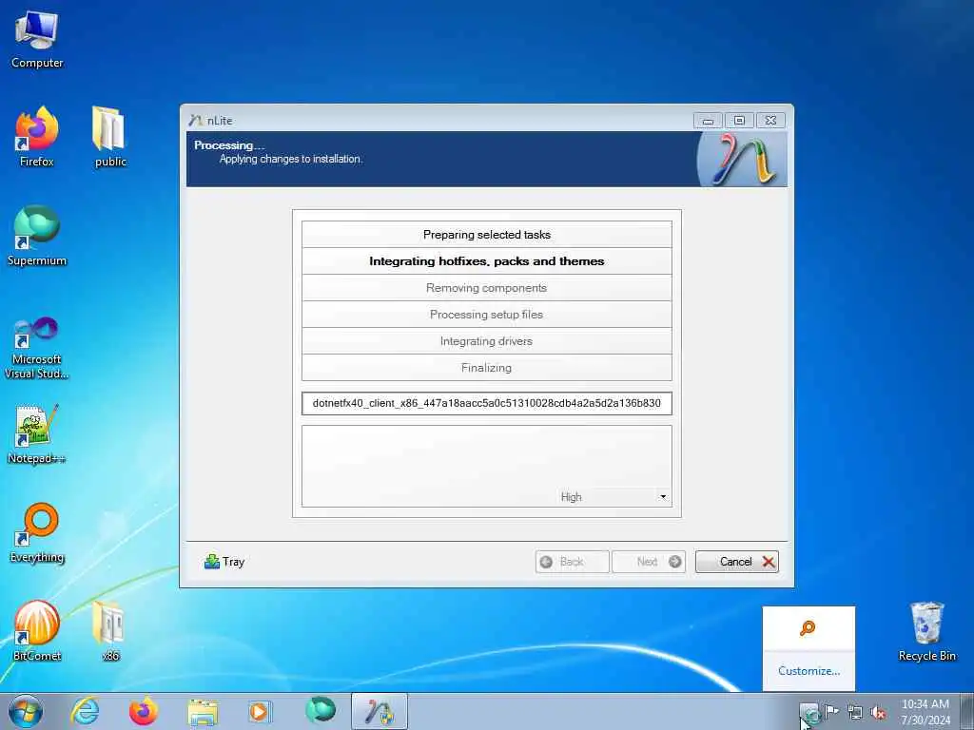
Task: Click 'Finalizing' step
Action: tap(486, 368)
